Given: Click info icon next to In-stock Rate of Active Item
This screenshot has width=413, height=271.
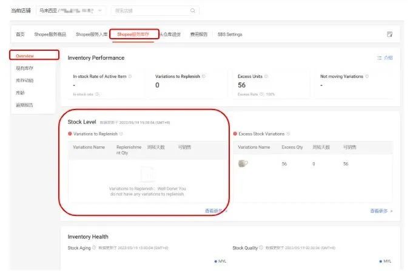Looking at the screenshot, I should coord(130,76).
